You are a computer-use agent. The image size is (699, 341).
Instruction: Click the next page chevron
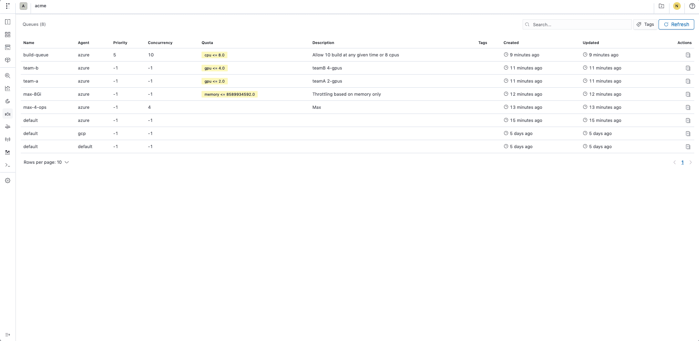pyautogui.click(x=691, y=162)
